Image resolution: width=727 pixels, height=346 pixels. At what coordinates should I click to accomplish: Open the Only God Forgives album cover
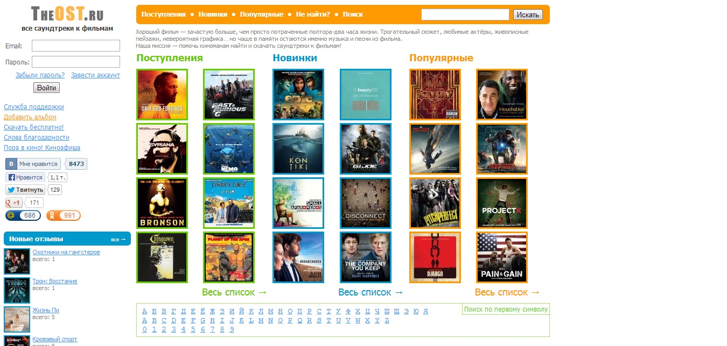coord(162,95)
